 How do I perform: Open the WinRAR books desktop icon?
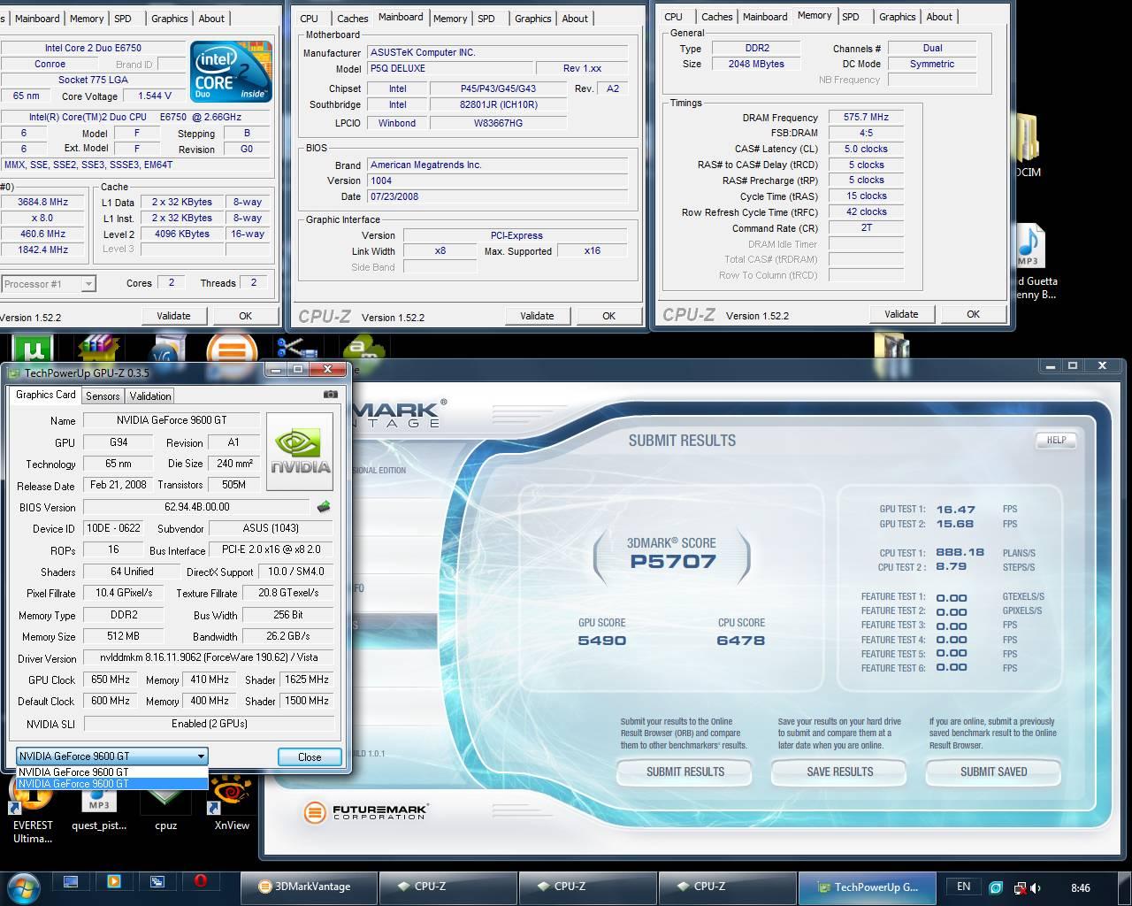(98, 349)
